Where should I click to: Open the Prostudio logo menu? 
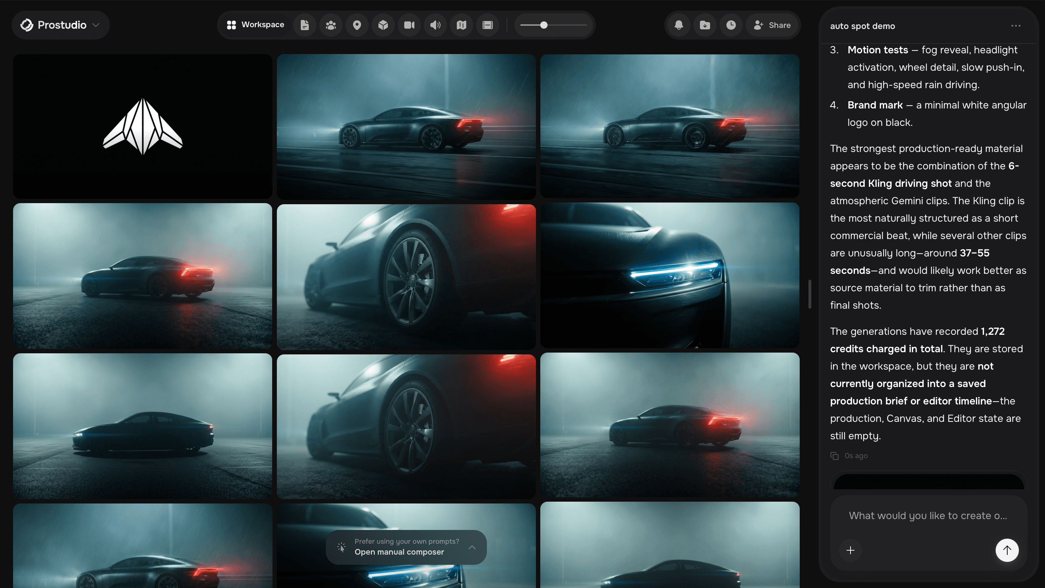coord(61,25)
